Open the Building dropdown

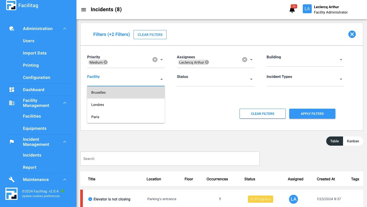click(x=341, y=60)
